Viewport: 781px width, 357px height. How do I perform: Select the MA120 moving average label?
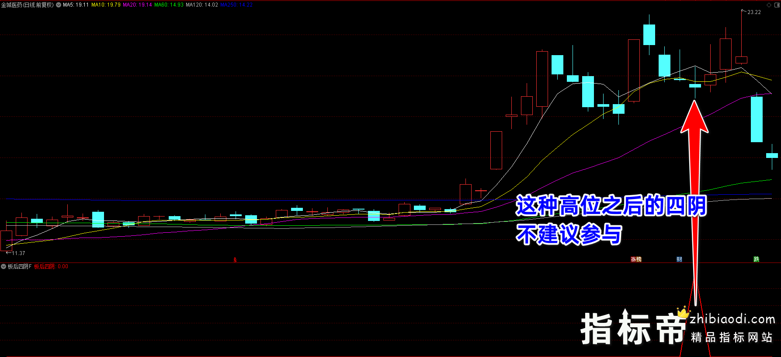click(x=201, y=5)
